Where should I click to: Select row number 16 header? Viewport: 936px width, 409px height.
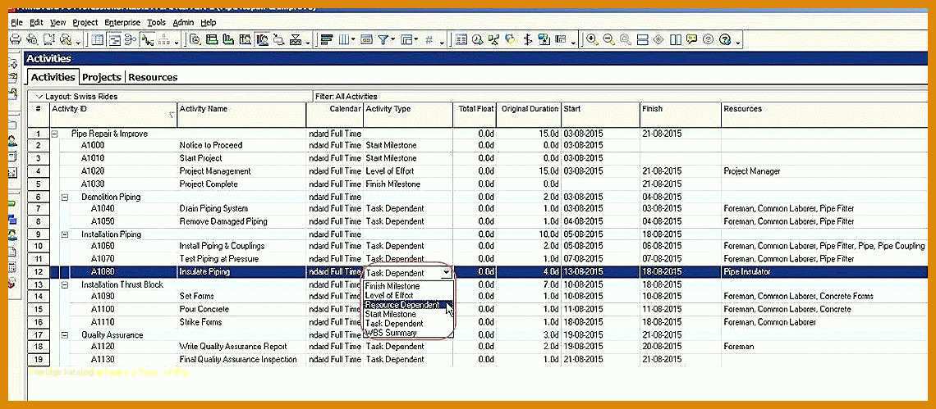pyautogui.click(x=39, y=322)
